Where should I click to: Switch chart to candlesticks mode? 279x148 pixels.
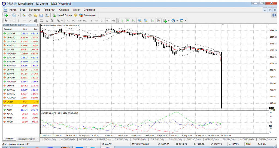[128, 21]
